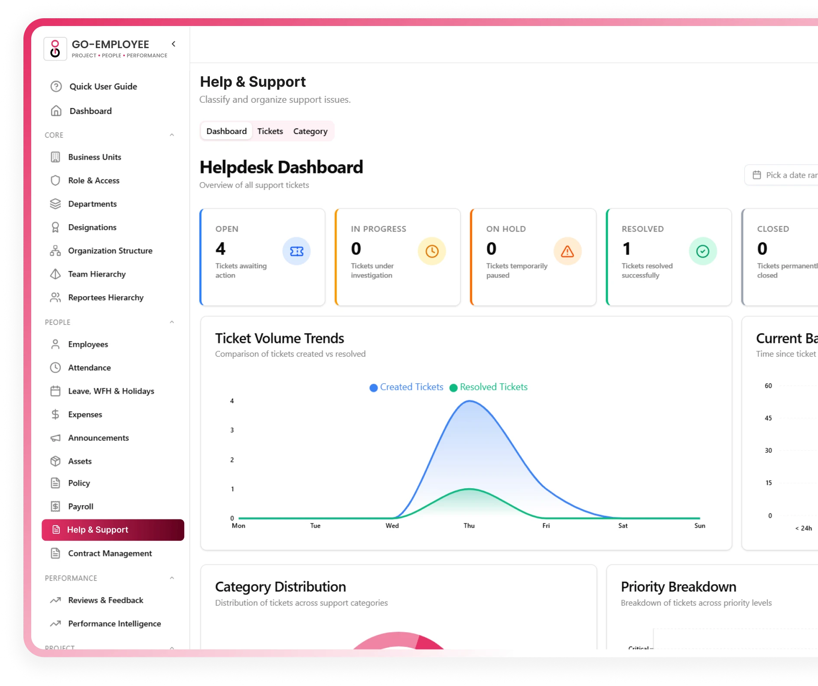Collapse the sidebar with the chevron
The image size is (818, 686).
(173, 44)
